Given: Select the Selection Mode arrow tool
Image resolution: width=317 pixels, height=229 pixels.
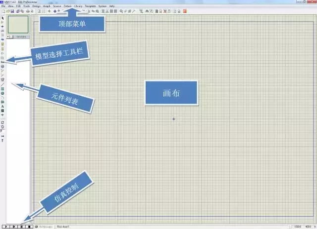Looking at the screenshot, I should [3, 18].
